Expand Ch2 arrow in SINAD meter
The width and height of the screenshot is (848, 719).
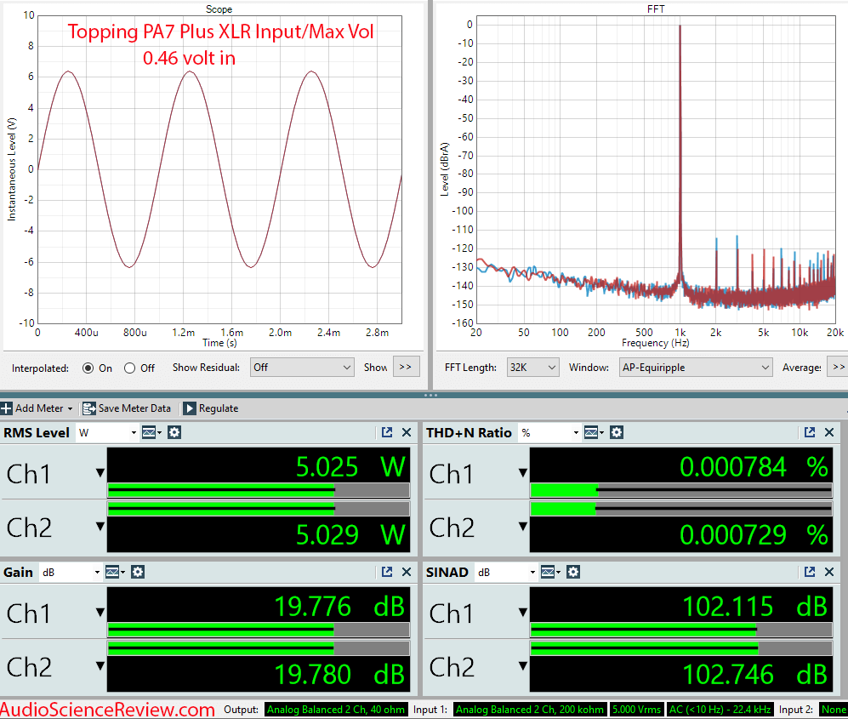click(523, 665)
